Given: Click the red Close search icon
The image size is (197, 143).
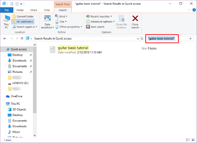Looking at the screenshot, I should (x=135, y=18).
